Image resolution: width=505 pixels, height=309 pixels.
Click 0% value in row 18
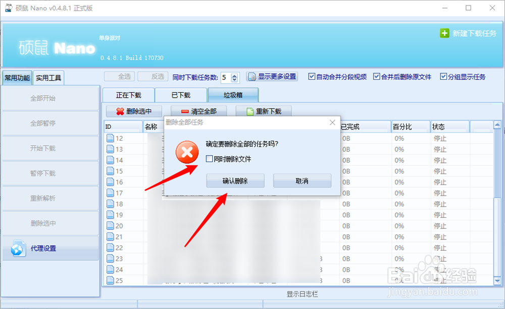click(399, 204)
